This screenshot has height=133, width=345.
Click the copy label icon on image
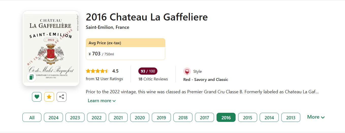[31, 77]
